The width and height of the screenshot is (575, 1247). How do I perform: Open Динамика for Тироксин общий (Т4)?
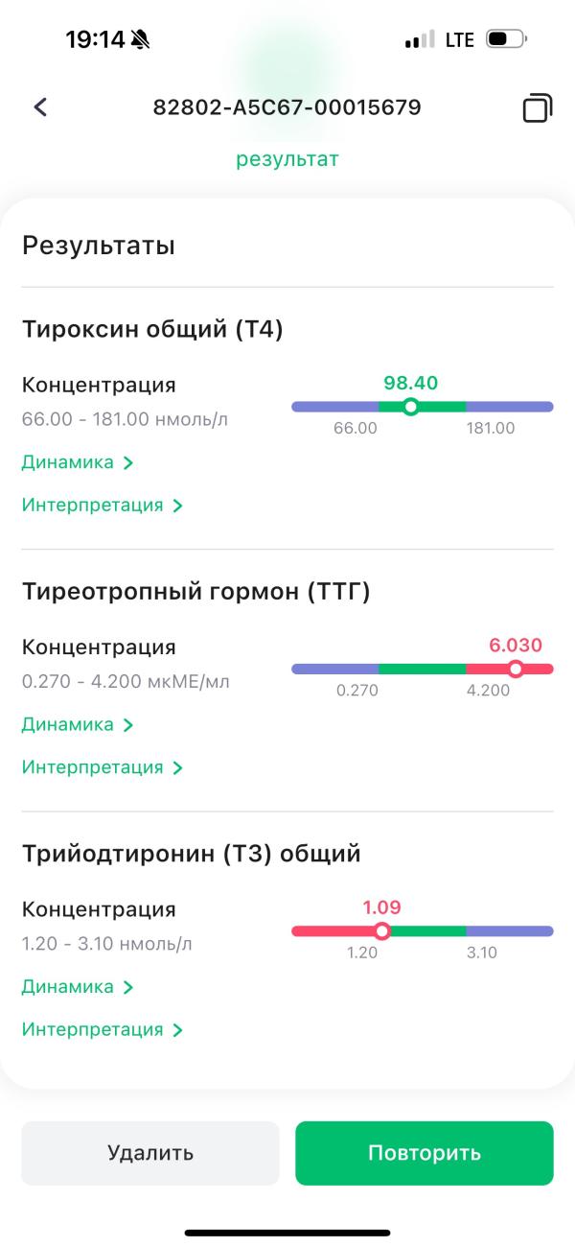(x=78, y=462)
